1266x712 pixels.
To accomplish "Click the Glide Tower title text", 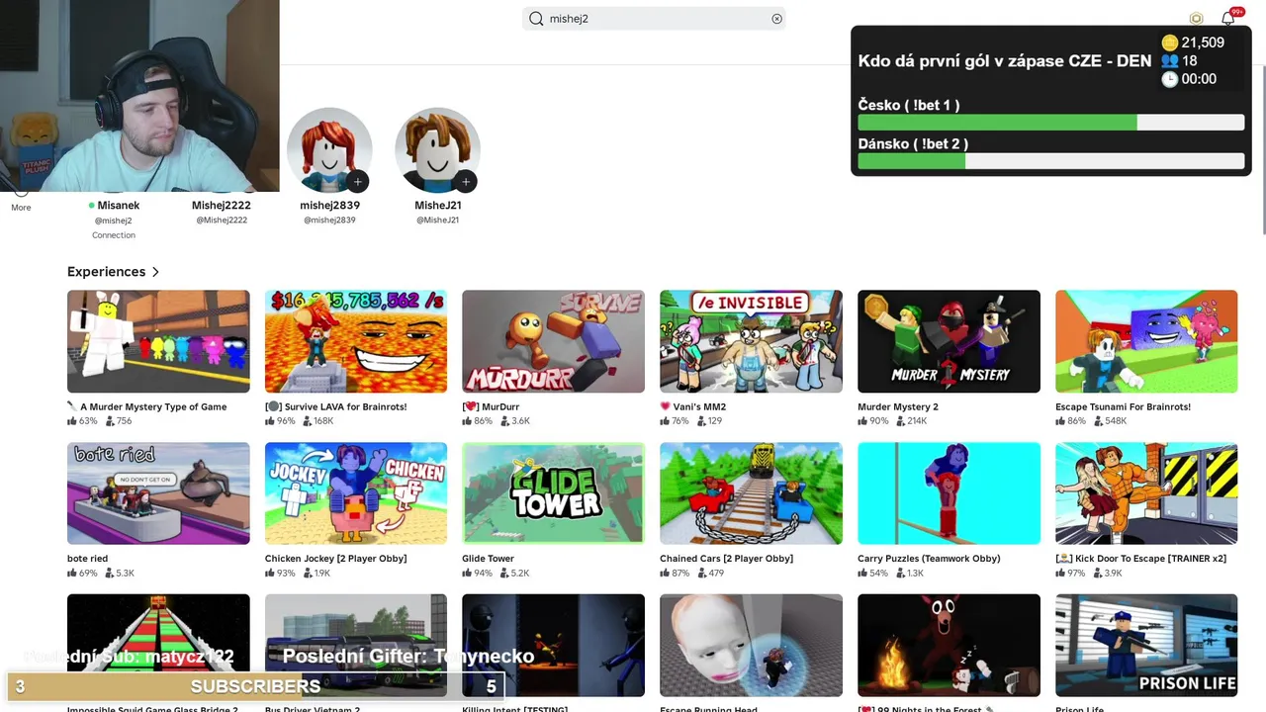I will [x=488, y=559].
